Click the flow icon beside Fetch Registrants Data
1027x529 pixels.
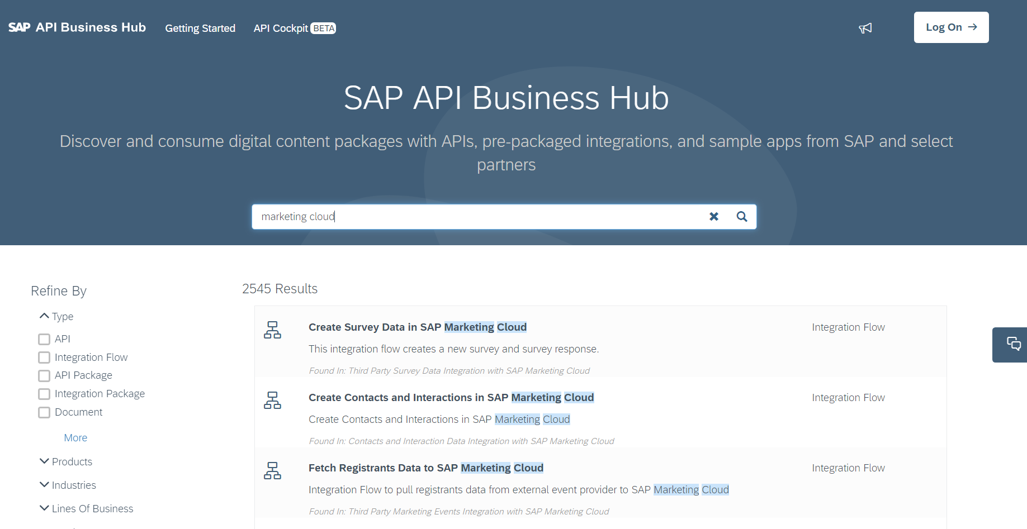[272, 470]
